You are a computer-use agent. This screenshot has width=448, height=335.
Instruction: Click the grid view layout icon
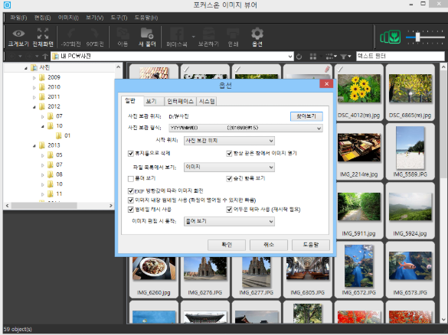tap(313, 57)
